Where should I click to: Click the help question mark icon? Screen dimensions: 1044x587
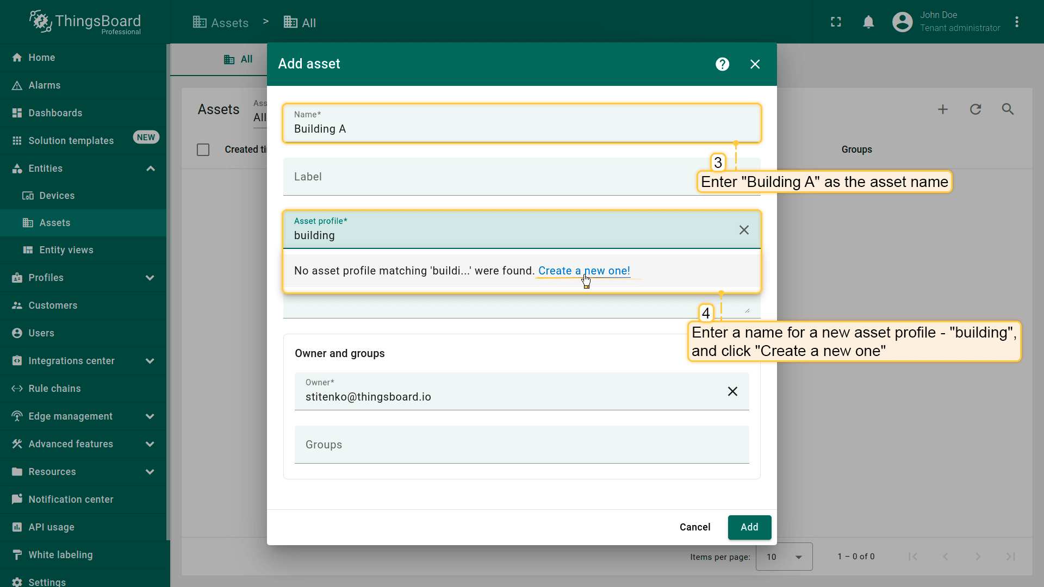pos(722,64)
